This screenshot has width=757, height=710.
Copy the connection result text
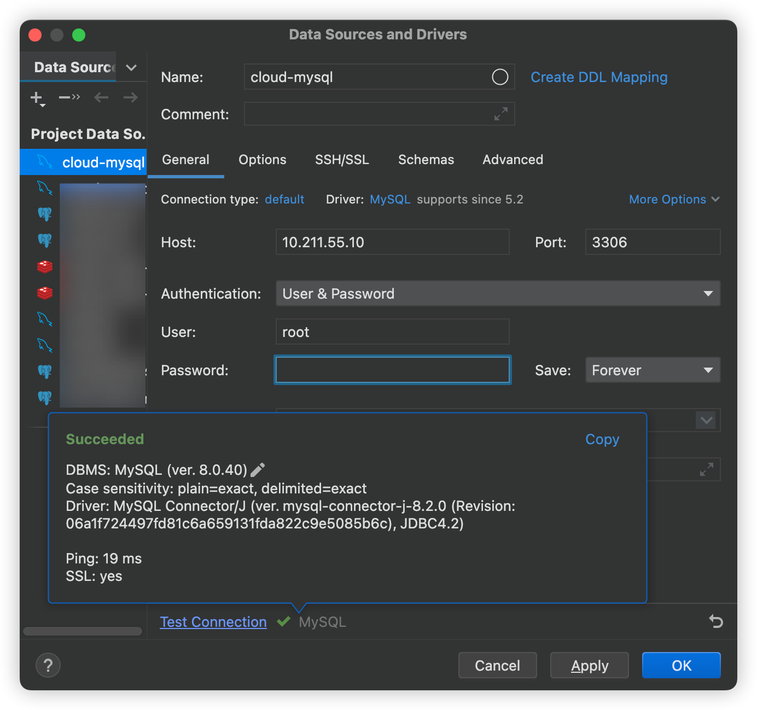click(602, 439)
